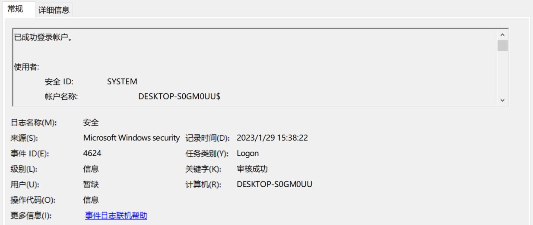533x225 pixels.
Task: Click the 使用者 heading in description
Action: 27,67
